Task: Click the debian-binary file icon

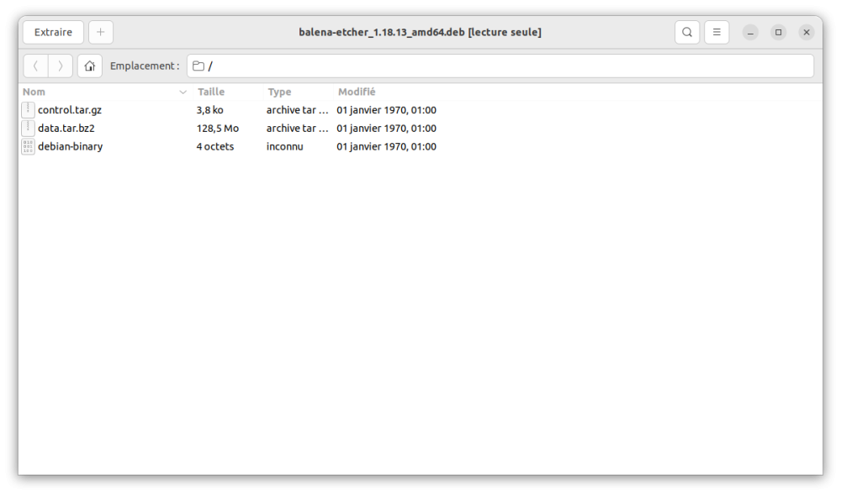Action: [x=28, y=146]
